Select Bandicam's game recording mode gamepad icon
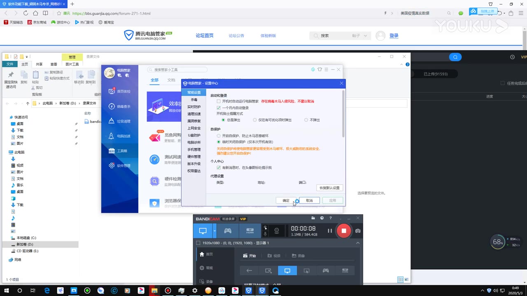527x296 pixels. coord(228,231)
